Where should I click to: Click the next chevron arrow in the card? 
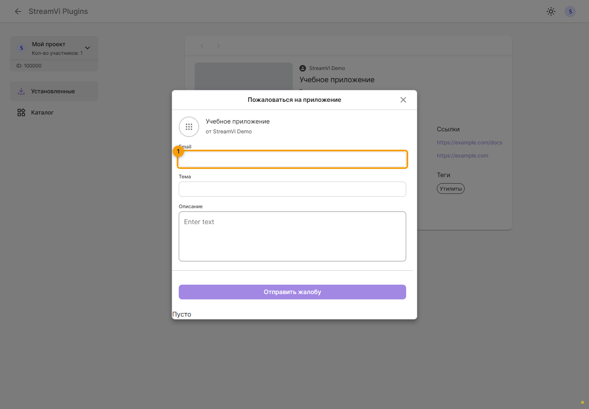tap(218, 46)
